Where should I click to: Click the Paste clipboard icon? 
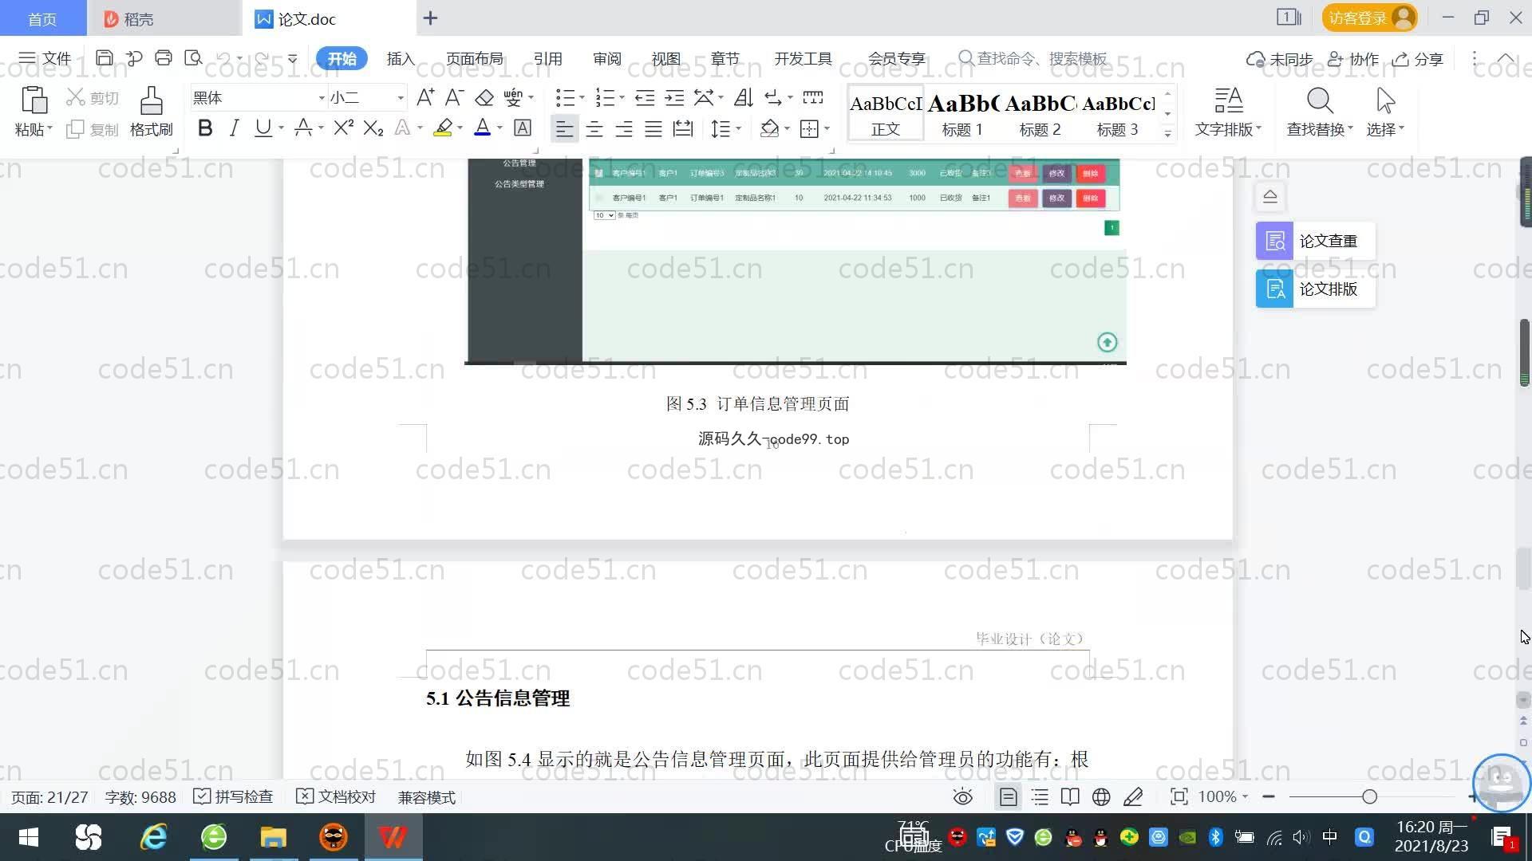33,101
